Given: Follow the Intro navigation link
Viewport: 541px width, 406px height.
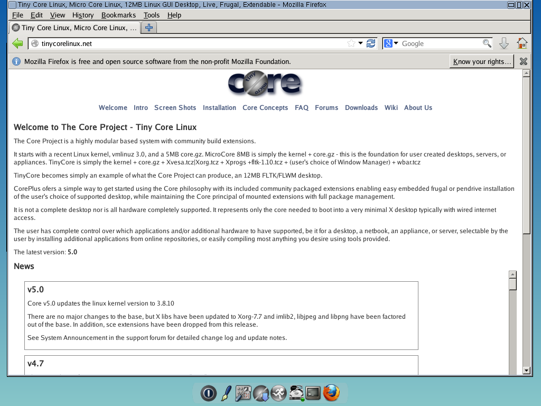Looking at the screenshot, I should pos(141,108).
